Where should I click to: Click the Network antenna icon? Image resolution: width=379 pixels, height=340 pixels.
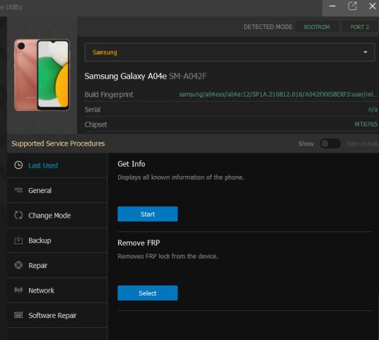[18, 290]
